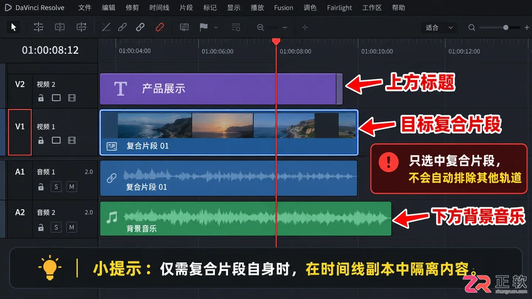Select the 复合片段 01 video clip

coord(229,133)
